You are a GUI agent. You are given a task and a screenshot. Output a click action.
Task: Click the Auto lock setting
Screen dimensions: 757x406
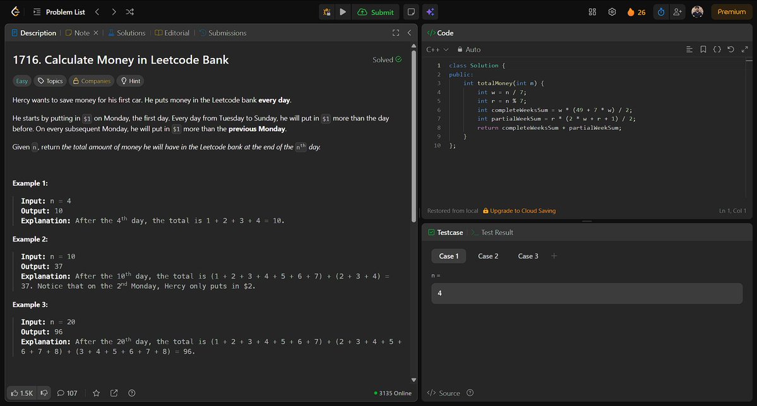tap(468, 49)
